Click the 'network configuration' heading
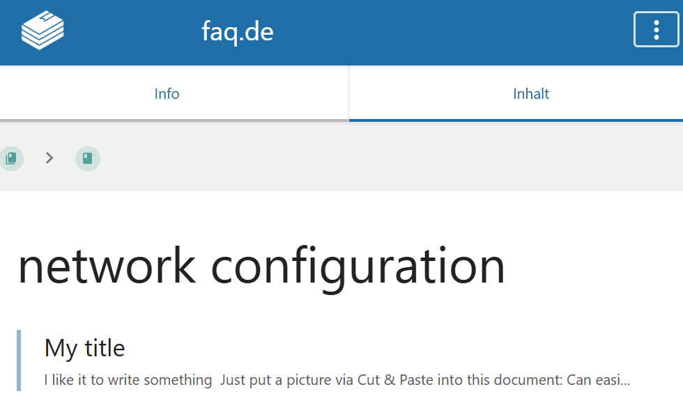Viewport: 683px width, 396px height. pos(261,267)
